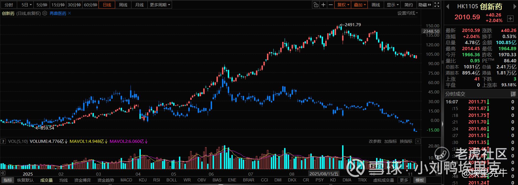Viewport: 518px width, 185px height.
Task: Select CCI indicator
Action: pyautogui.click(x=265, y=180)
